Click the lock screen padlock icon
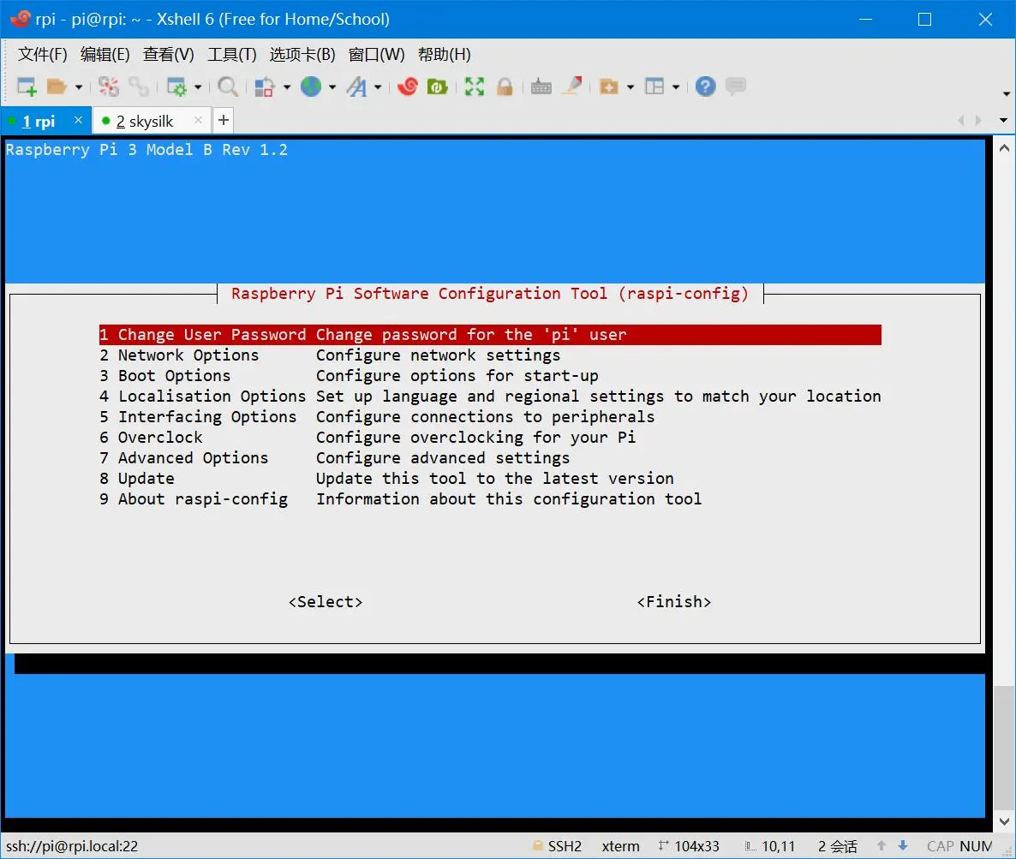1016x859 pixels. (505, 86)
